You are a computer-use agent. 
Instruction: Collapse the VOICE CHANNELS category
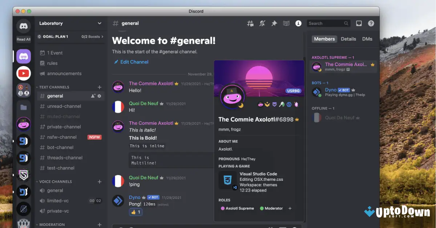(54, 181)
